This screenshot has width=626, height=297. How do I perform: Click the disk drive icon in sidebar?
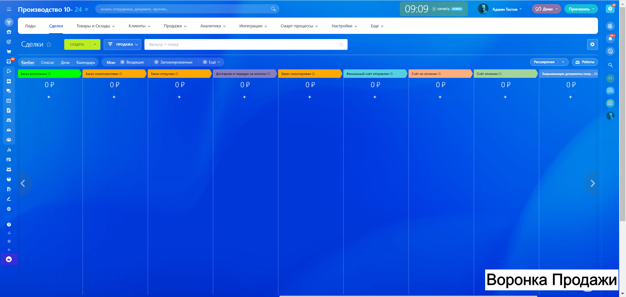(x=9, y=120)
